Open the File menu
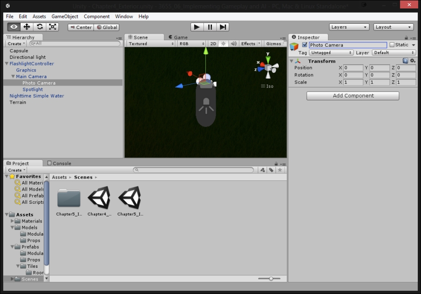421x294 pixels. (10, 16)
